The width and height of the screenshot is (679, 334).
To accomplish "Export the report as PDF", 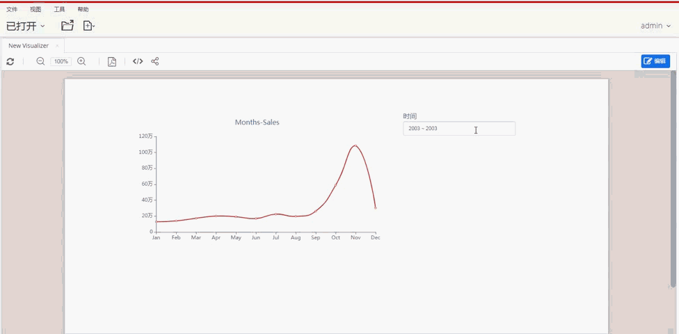I will pyautogui.click(x=112, y=61).
